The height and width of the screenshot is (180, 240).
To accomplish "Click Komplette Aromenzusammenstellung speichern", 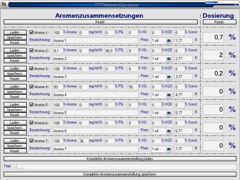I will (120, 174).
